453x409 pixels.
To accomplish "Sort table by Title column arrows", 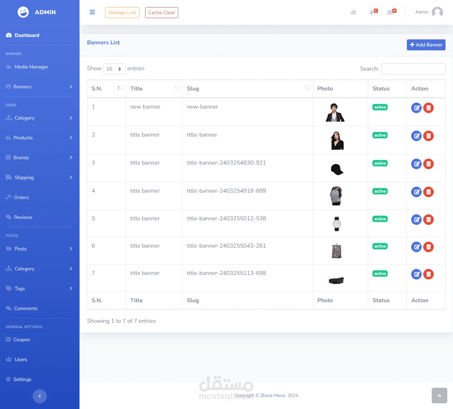I will tap(176, 88).
